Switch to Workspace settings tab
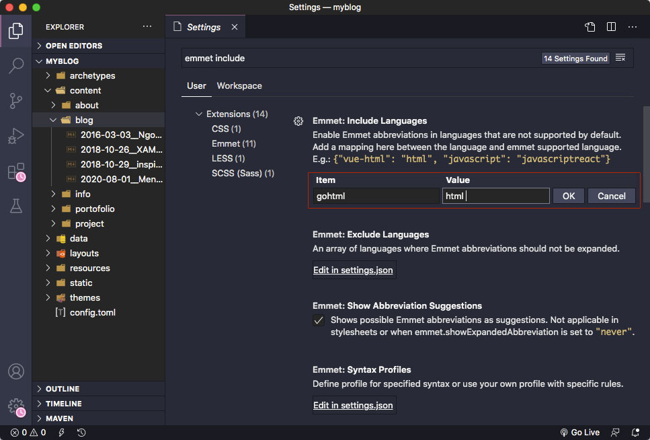 pos(239,86)
